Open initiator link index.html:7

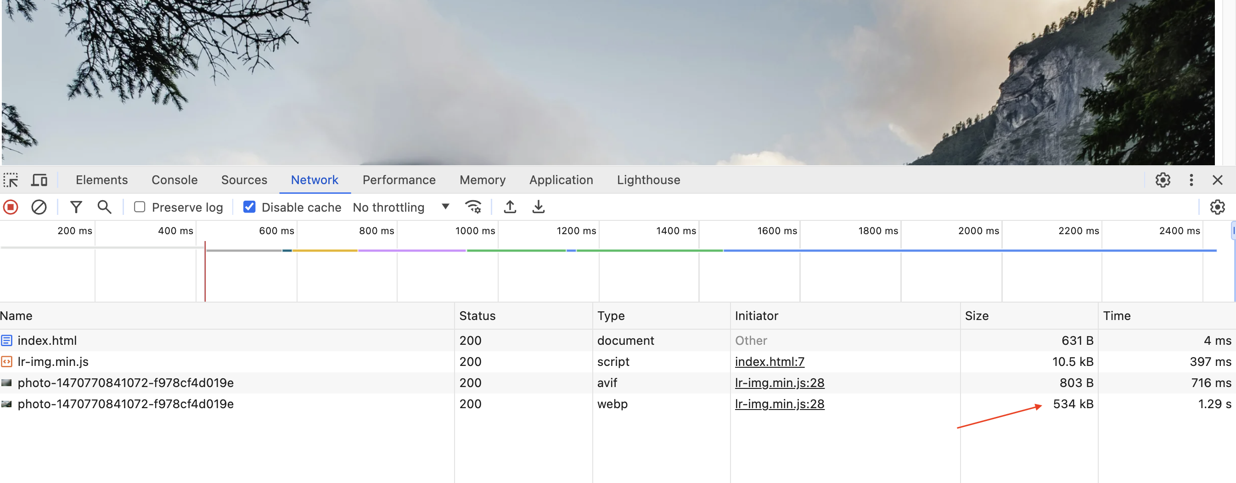click(x=770, y=362)
